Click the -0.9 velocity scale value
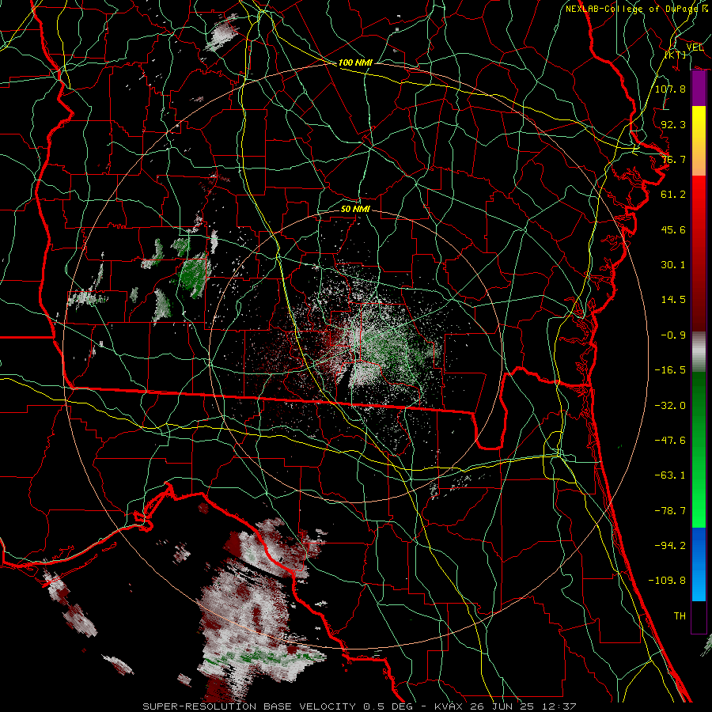Viewport: 712px width, 712px height. 673,335
